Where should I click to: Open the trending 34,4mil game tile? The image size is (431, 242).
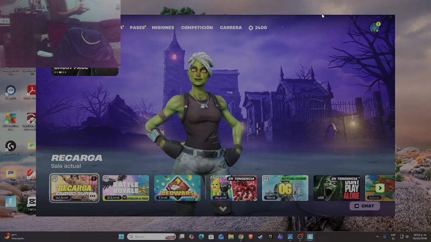(234, 188)
